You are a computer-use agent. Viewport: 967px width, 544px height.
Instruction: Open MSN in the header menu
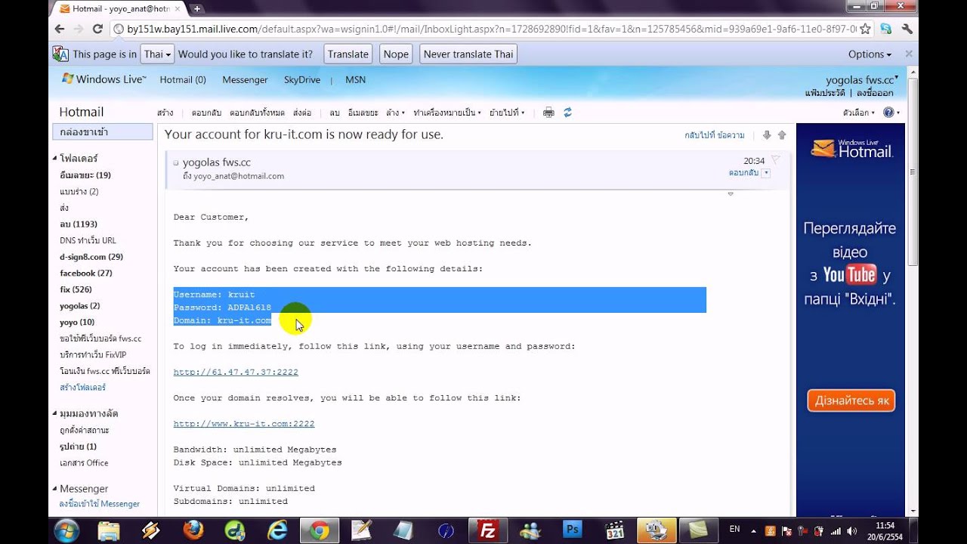click(x=355, y=79)
